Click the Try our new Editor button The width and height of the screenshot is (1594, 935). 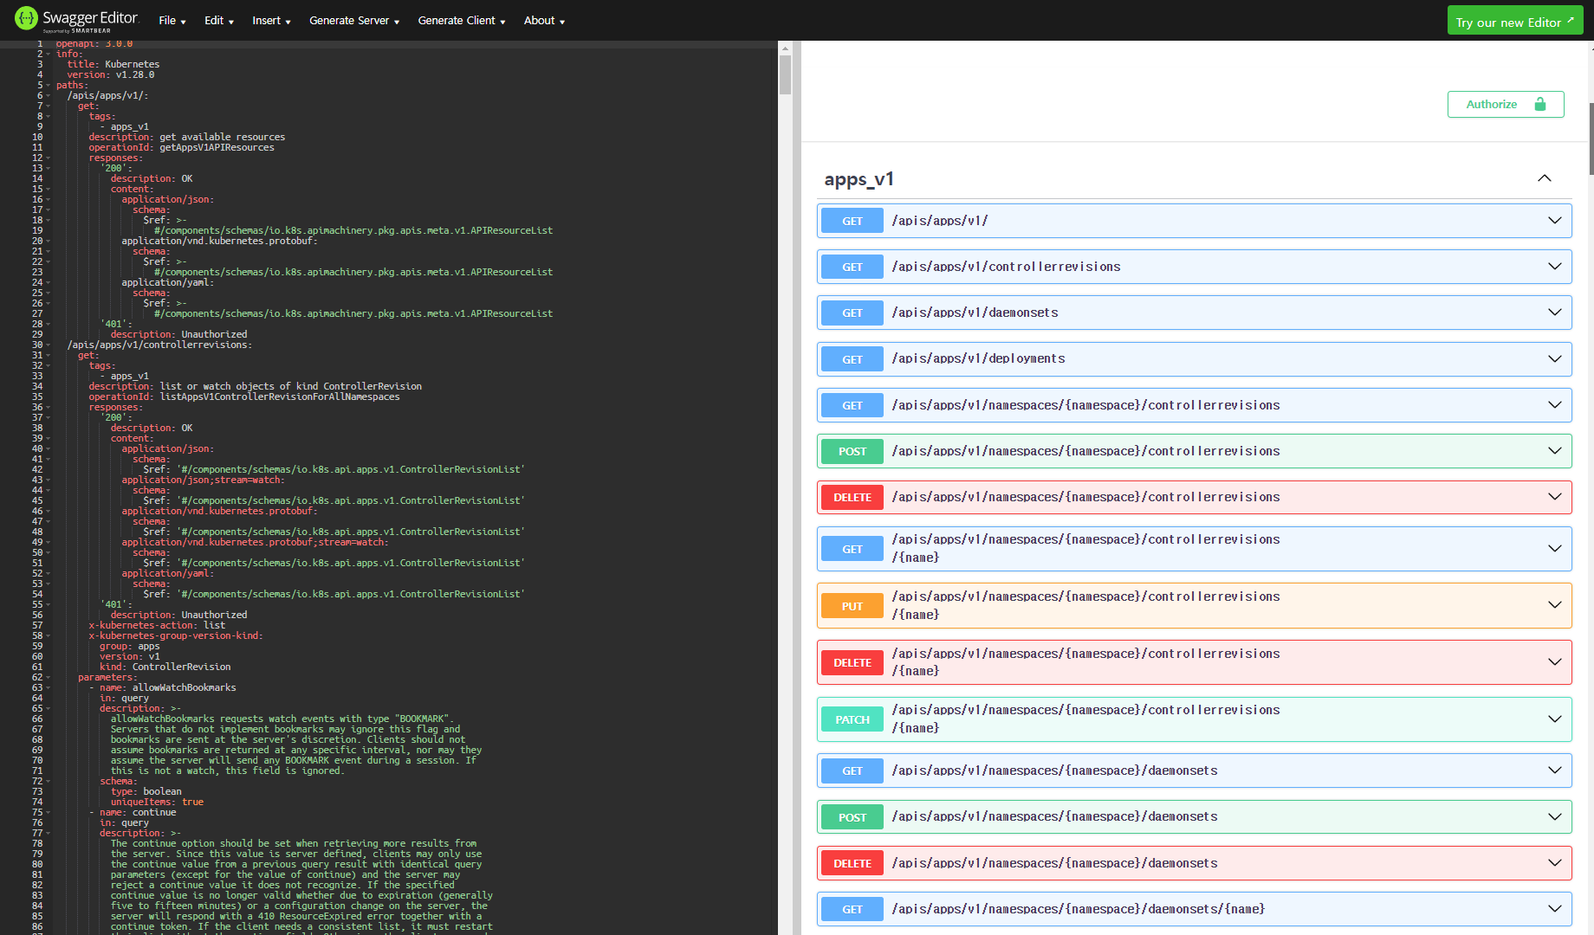pos(1514,19)
